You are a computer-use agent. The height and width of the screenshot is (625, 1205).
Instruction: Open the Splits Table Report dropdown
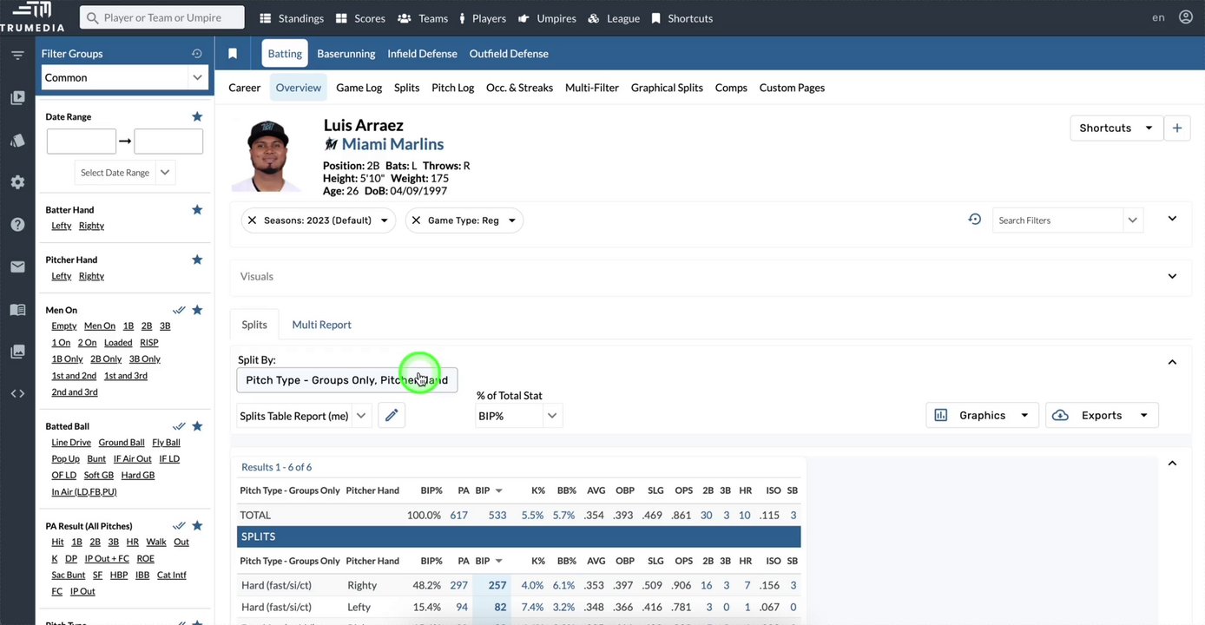click(x=304, y=416)
